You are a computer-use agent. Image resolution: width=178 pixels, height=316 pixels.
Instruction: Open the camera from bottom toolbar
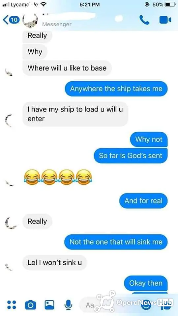point(30,305)
